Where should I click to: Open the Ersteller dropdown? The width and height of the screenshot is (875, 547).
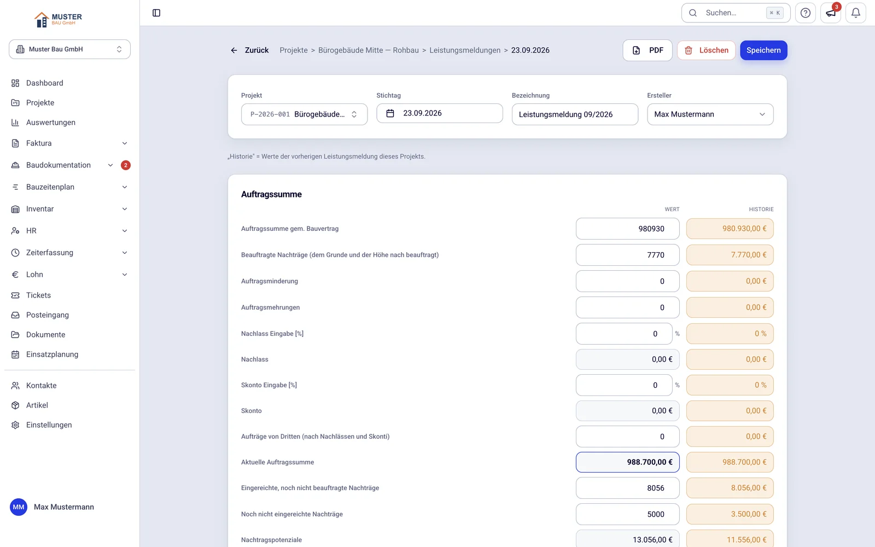[710, 114]
